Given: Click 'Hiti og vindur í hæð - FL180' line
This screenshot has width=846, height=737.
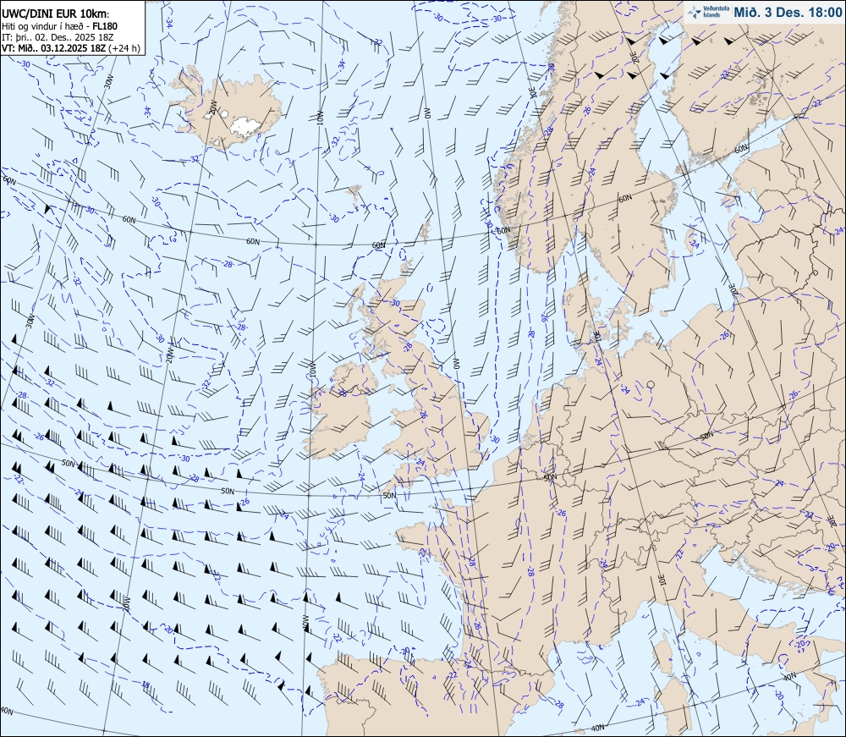Looking at the screenshot, I should point(59,26).
